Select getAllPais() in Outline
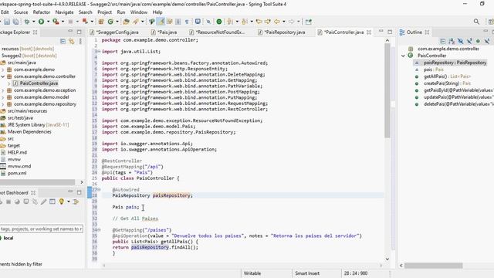Screen dimensions: 494x278 tap(447, 76)
